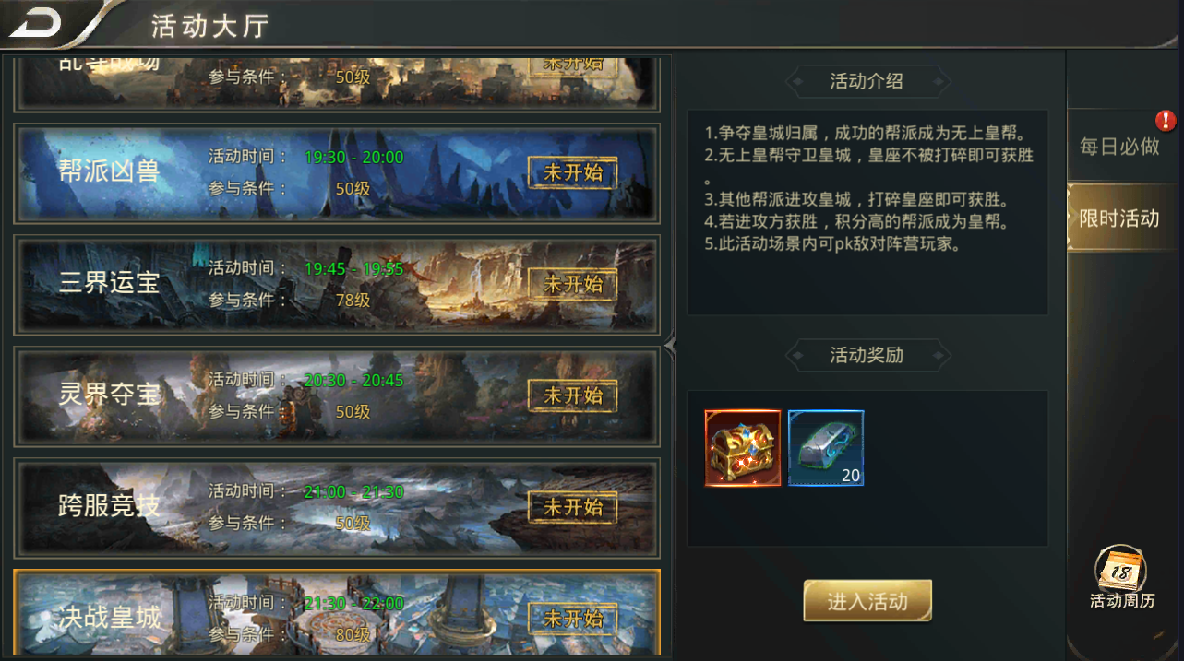Viewport: 1184px width, 661px height.
Task: Click the back arrow icon
Action: (35, 21)
